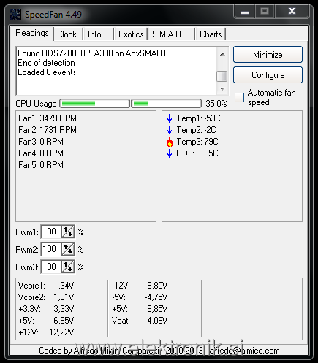The width and height of the screenshot is (318, 363).
Task: Minimize the SpeedFan window from title bar
Action: point(245,12)
